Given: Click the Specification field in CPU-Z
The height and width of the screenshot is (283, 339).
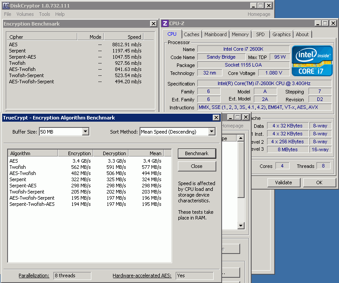Looking at the screenshot, I should [x=264, y=83].
